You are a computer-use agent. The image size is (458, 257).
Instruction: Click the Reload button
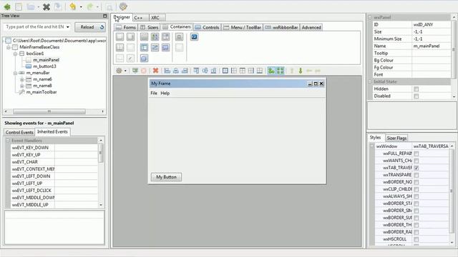click(x=90, y=27)
